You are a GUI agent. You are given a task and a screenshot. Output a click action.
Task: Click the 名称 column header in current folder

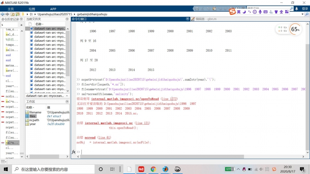click(x=38, y=24)
